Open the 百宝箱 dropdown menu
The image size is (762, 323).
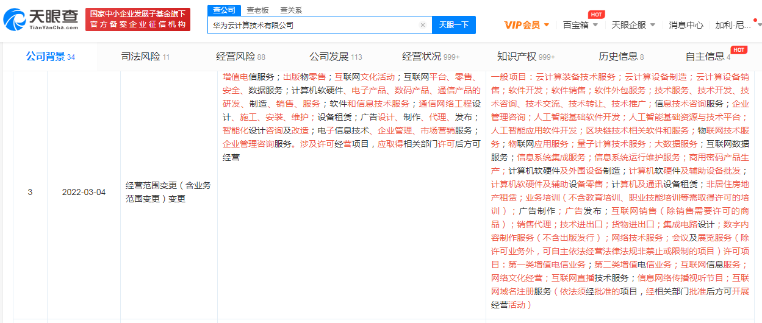click(580, 25)
